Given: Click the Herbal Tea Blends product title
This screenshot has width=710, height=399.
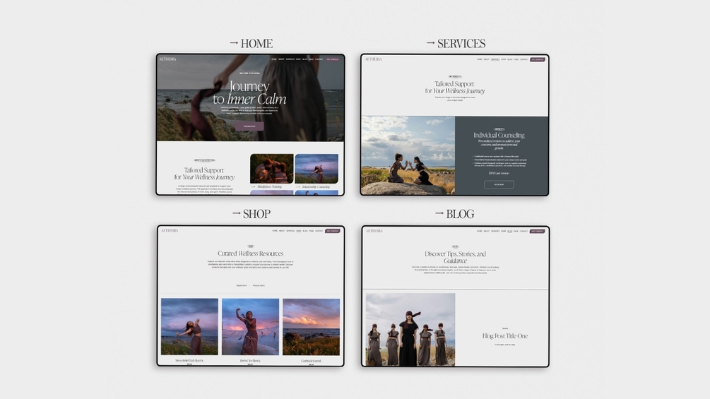Looking at the screenshot, I should pos(250,361).
